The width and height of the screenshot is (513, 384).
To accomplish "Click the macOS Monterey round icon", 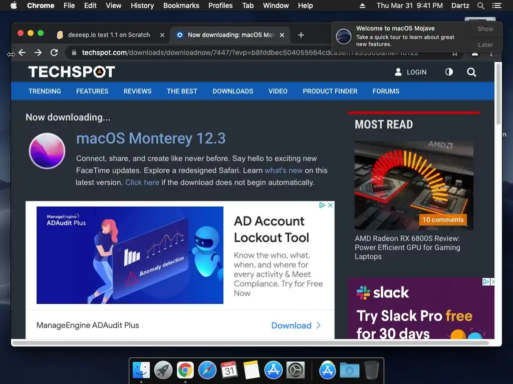I will coord(47,151).
